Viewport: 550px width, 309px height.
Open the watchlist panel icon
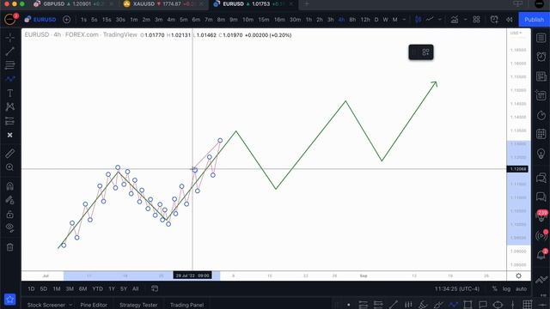[x=541, y=38]
